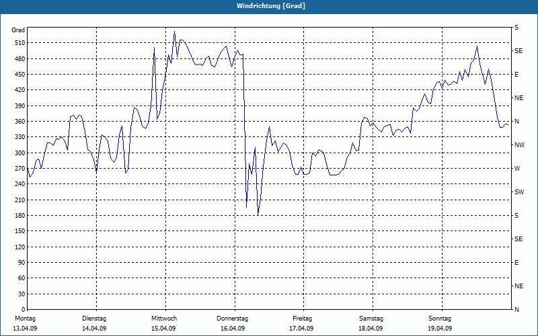Click the 'W' compass label
538x336 pixels.
[x=517, y=169]
